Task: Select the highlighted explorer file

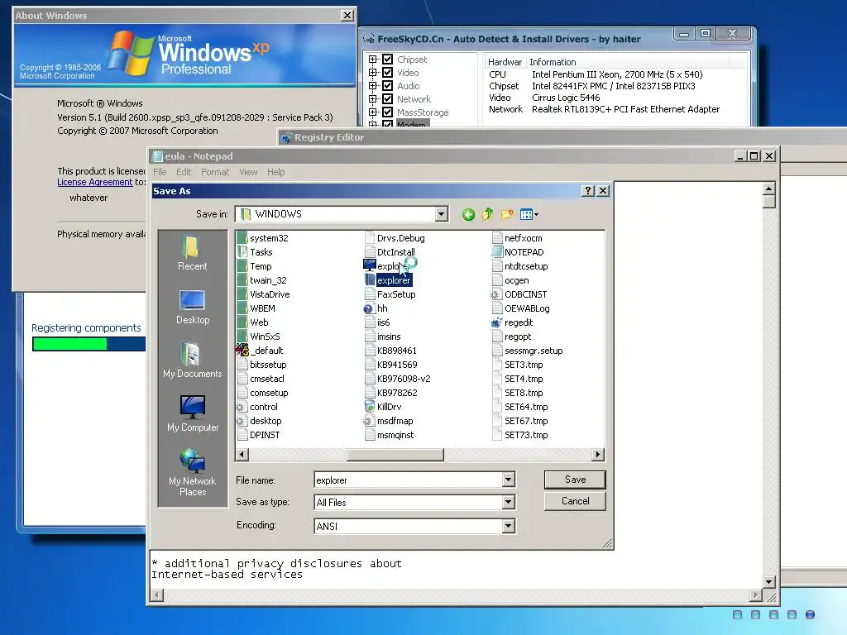Action: (x=388, y=280)
